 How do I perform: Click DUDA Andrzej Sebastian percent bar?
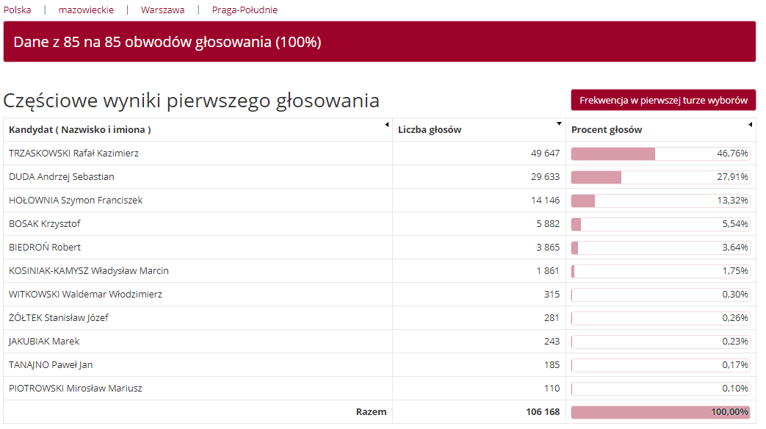660,177
